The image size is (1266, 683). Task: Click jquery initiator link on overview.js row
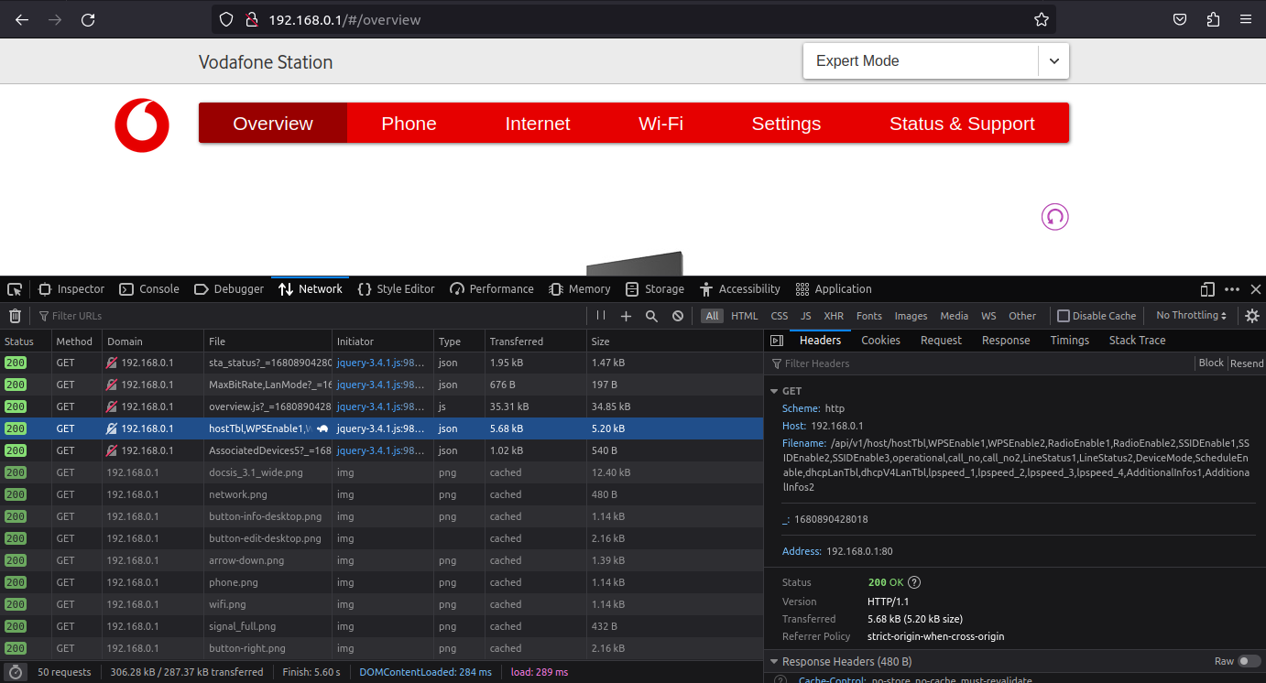(x=380, y=407)
